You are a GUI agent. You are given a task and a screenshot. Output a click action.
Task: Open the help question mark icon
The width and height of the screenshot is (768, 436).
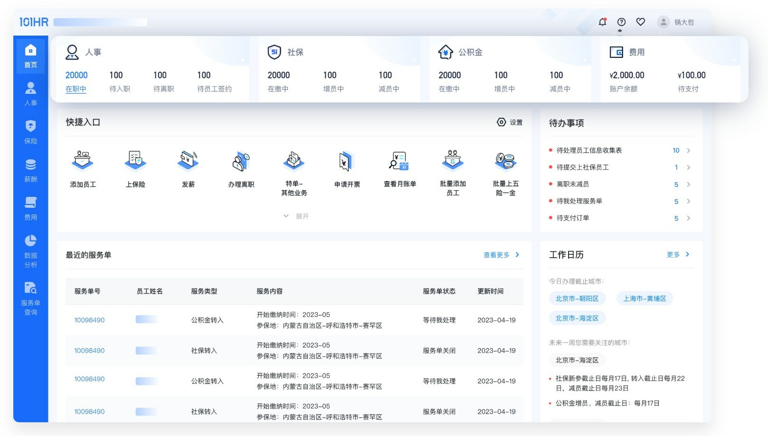(621, 22)
